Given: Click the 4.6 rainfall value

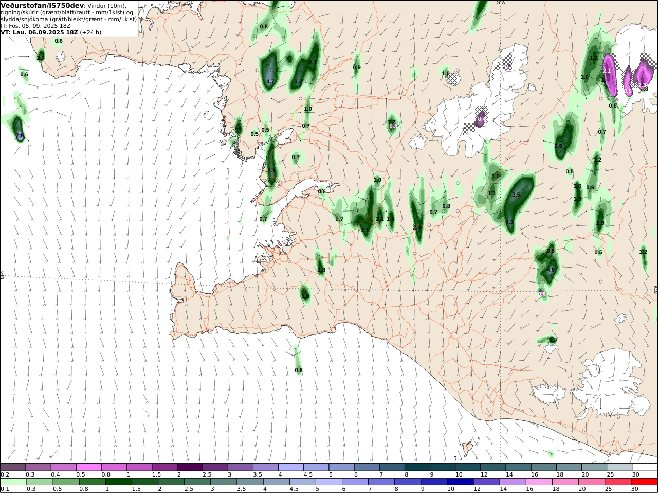Looking at the screenshot, I should (x=551, y=270).
